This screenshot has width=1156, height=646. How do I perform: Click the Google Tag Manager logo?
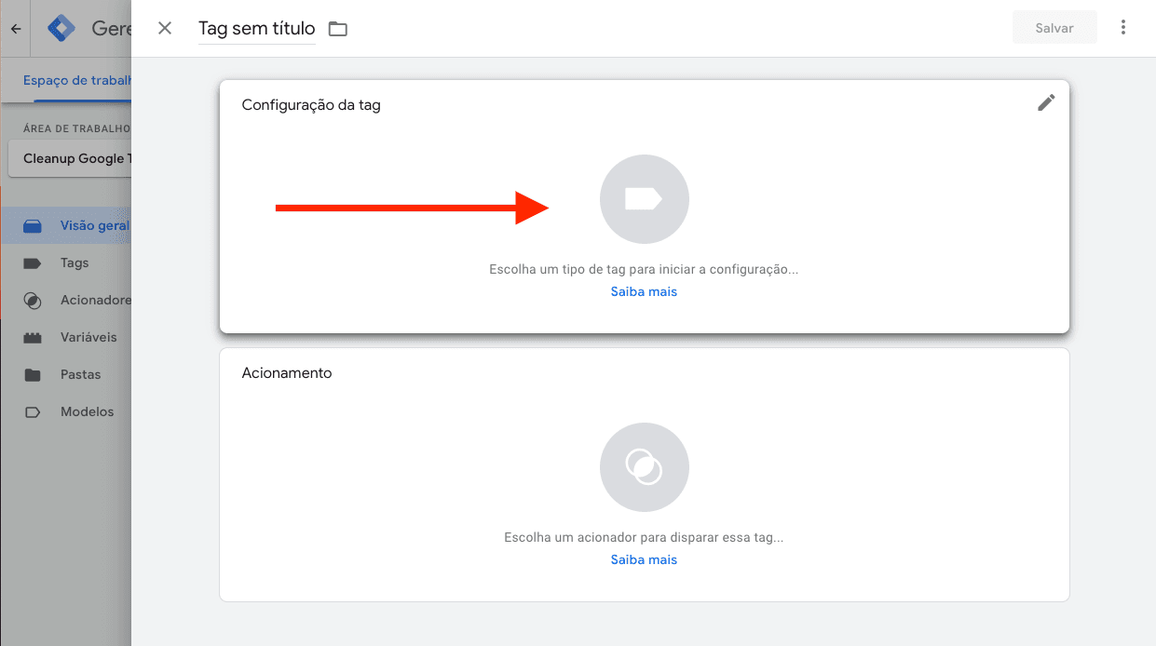(61, 29)
